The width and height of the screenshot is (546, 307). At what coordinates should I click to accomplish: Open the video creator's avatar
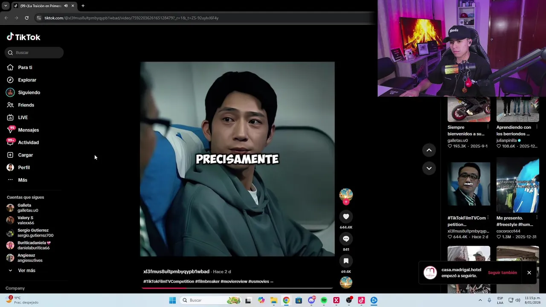point(346,195)
